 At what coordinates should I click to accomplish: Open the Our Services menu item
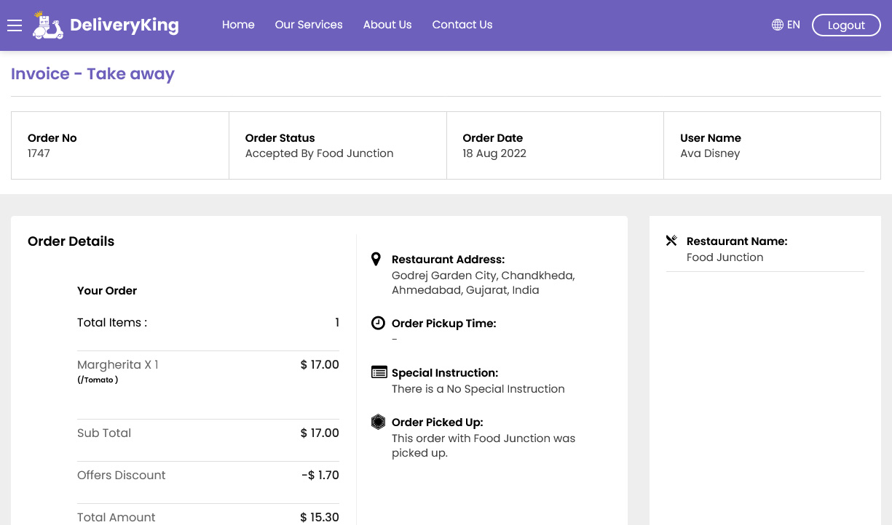(x=309, y=25)
